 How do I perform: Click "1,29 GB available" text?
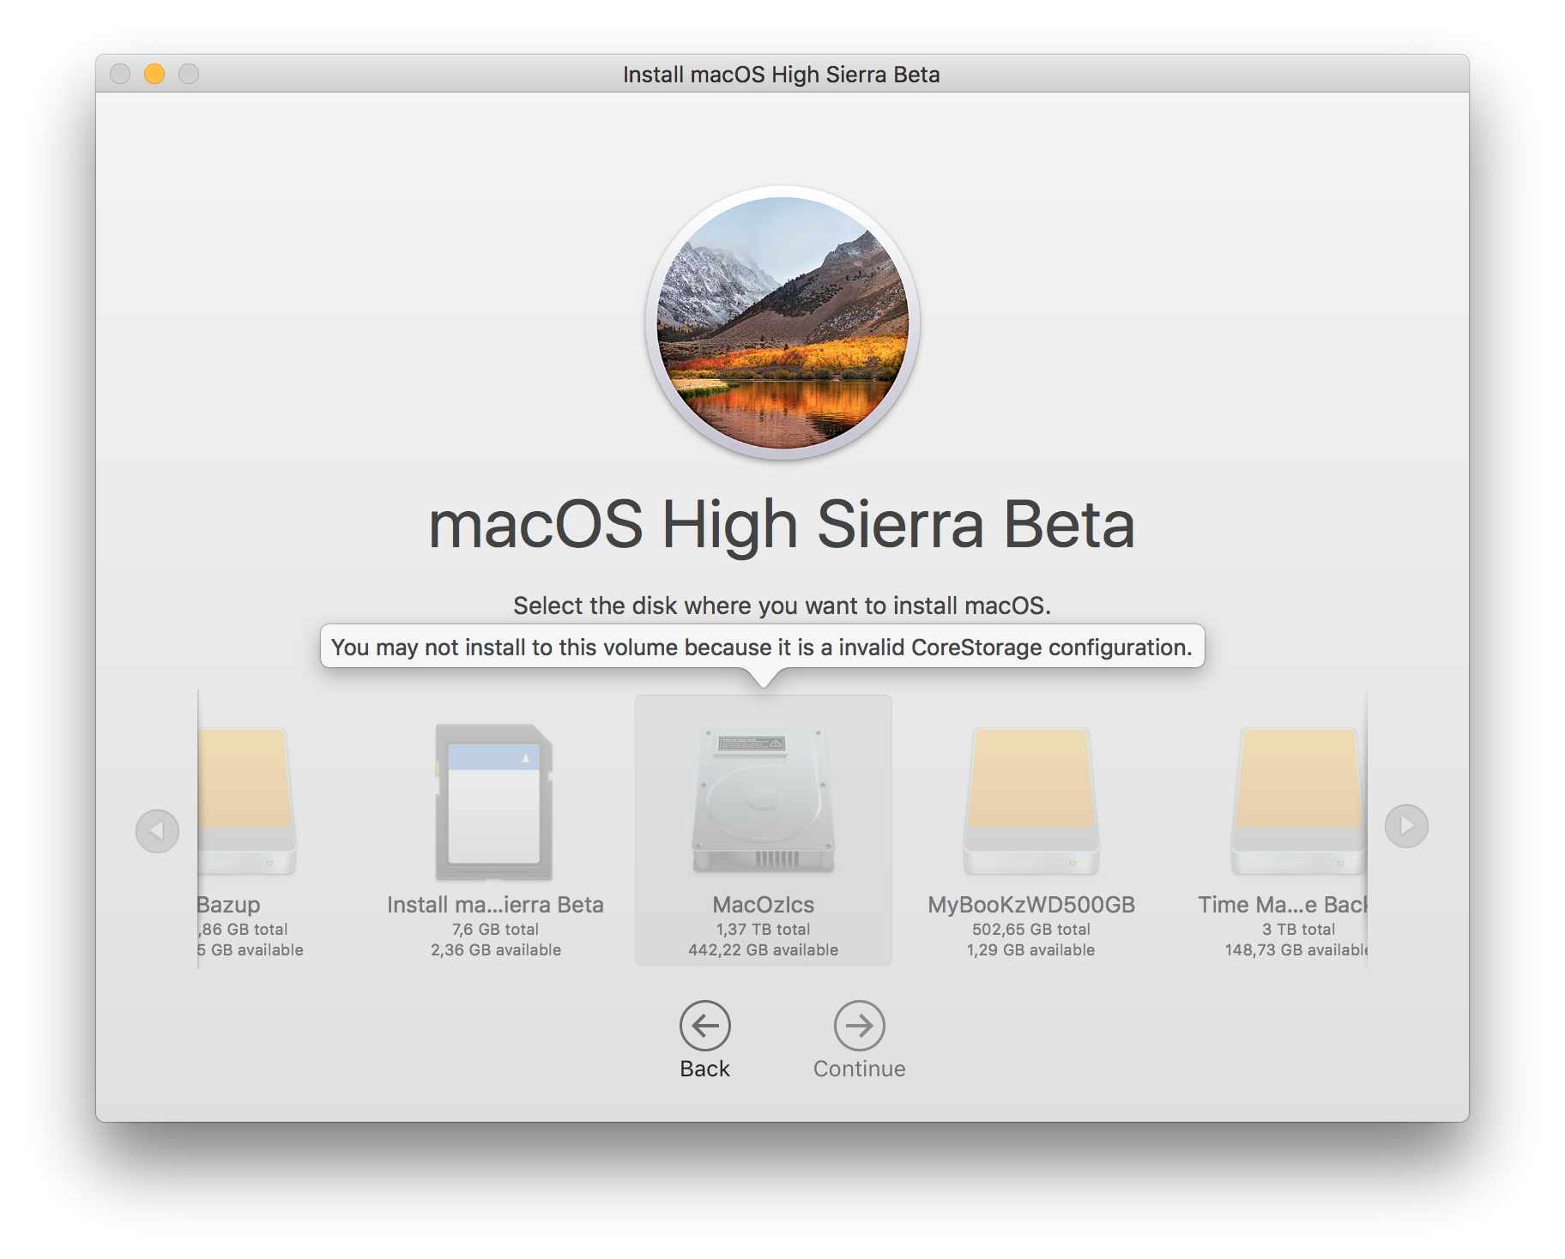tap(1030, 950)
